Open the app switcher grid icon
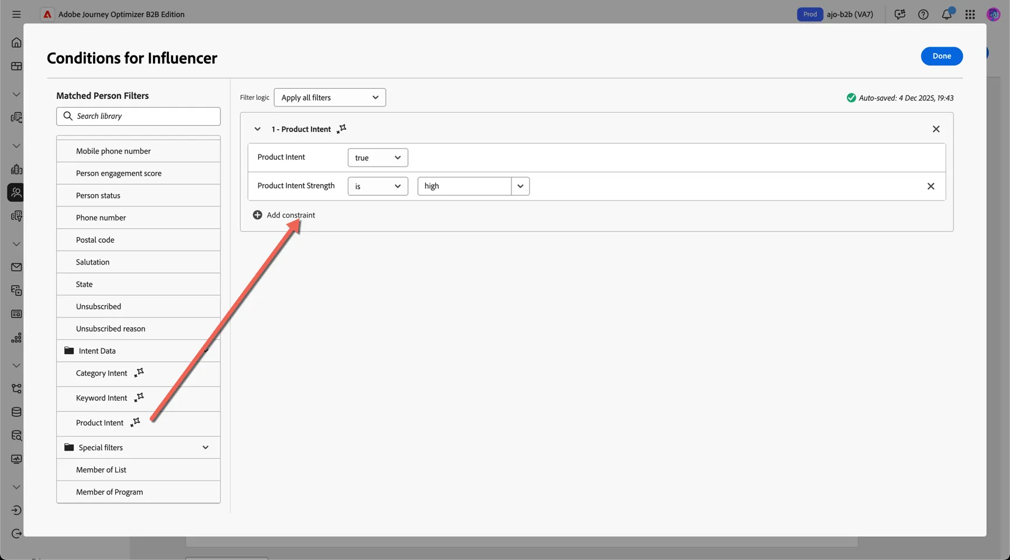The height and width of the screenshot is (560, 1010). (970, 14)
